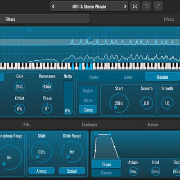Select the Curves envelope button
This screenshot has height=180, width=180.
point(106,173)
